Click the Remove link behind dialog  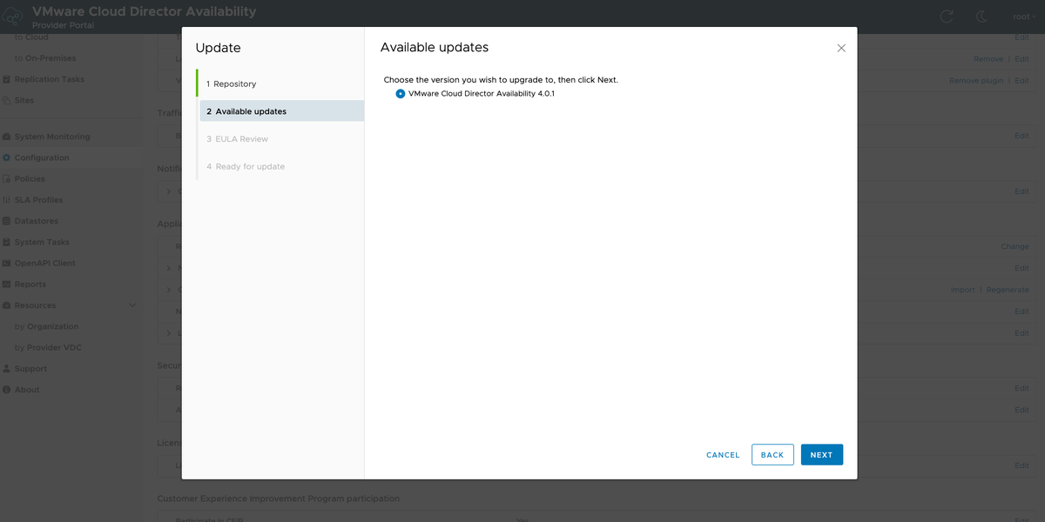pyautogui.click(x=988, y=59)
